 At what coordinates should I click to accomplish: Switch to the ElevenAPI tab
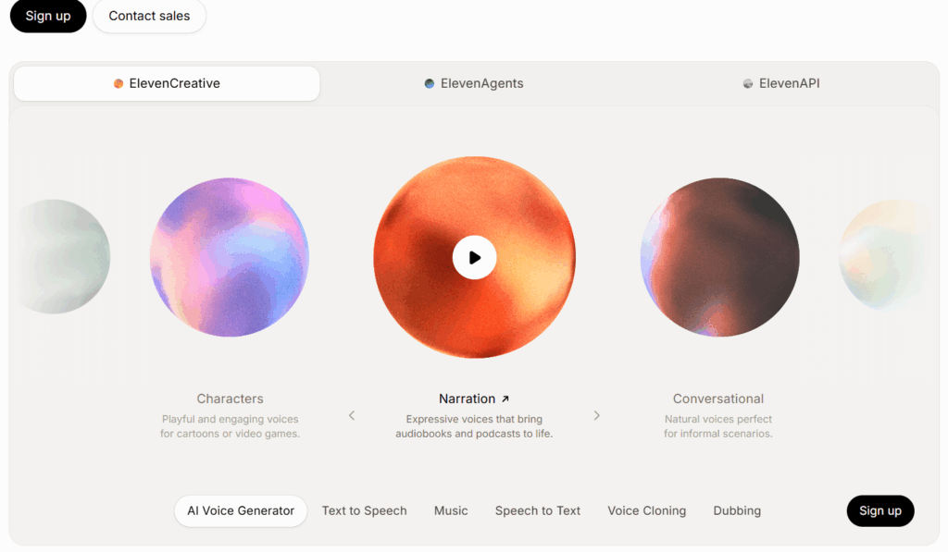(781, 83)
